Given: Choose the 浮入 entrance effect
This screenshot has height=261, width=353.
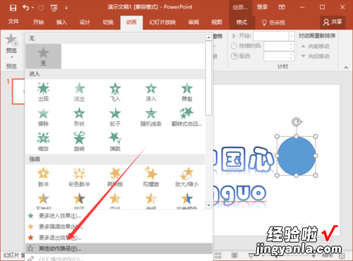Looking at the screenshot, I should coord(151,92).
